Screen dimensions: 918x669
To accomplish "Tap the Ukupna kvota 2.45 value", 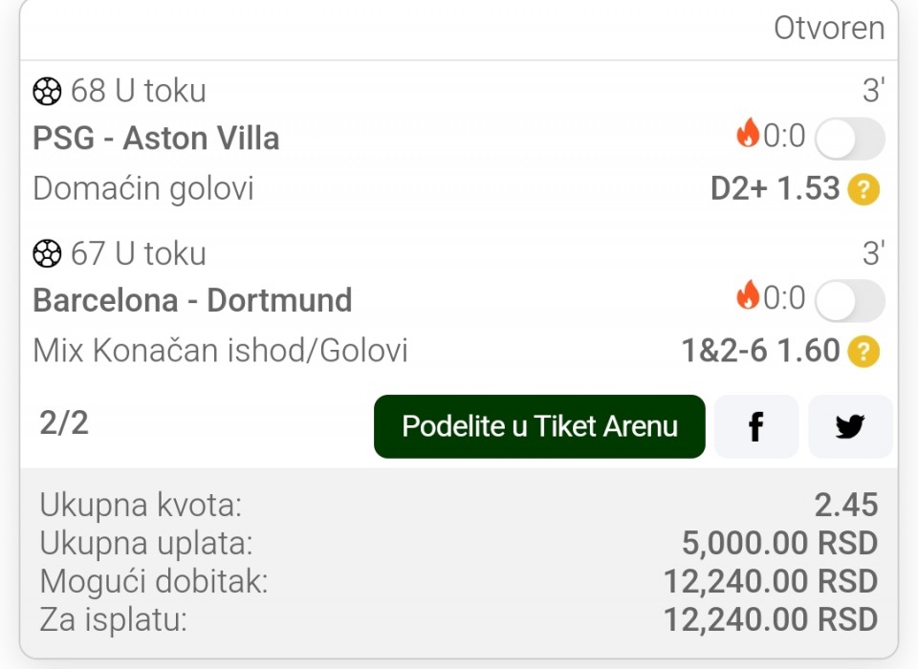I will 846,506.
